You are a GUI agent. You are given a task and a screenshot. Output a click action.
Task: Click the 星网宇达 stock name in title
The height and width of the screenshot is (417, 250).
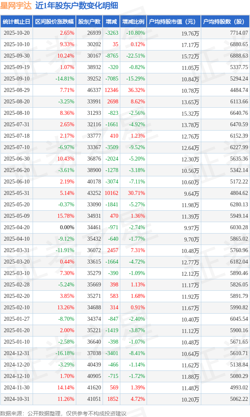tap(16, 6)
